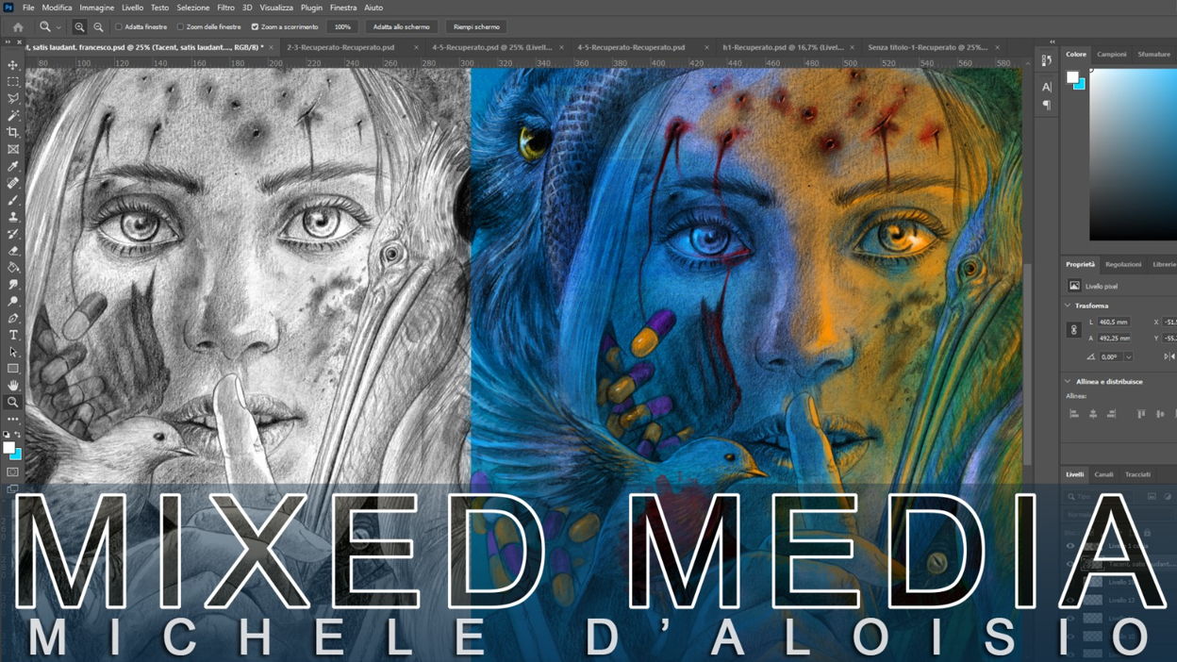Screen dimensions: 1177x662
Task: Select the Magic Wand tool
Action: coord(13,116)
